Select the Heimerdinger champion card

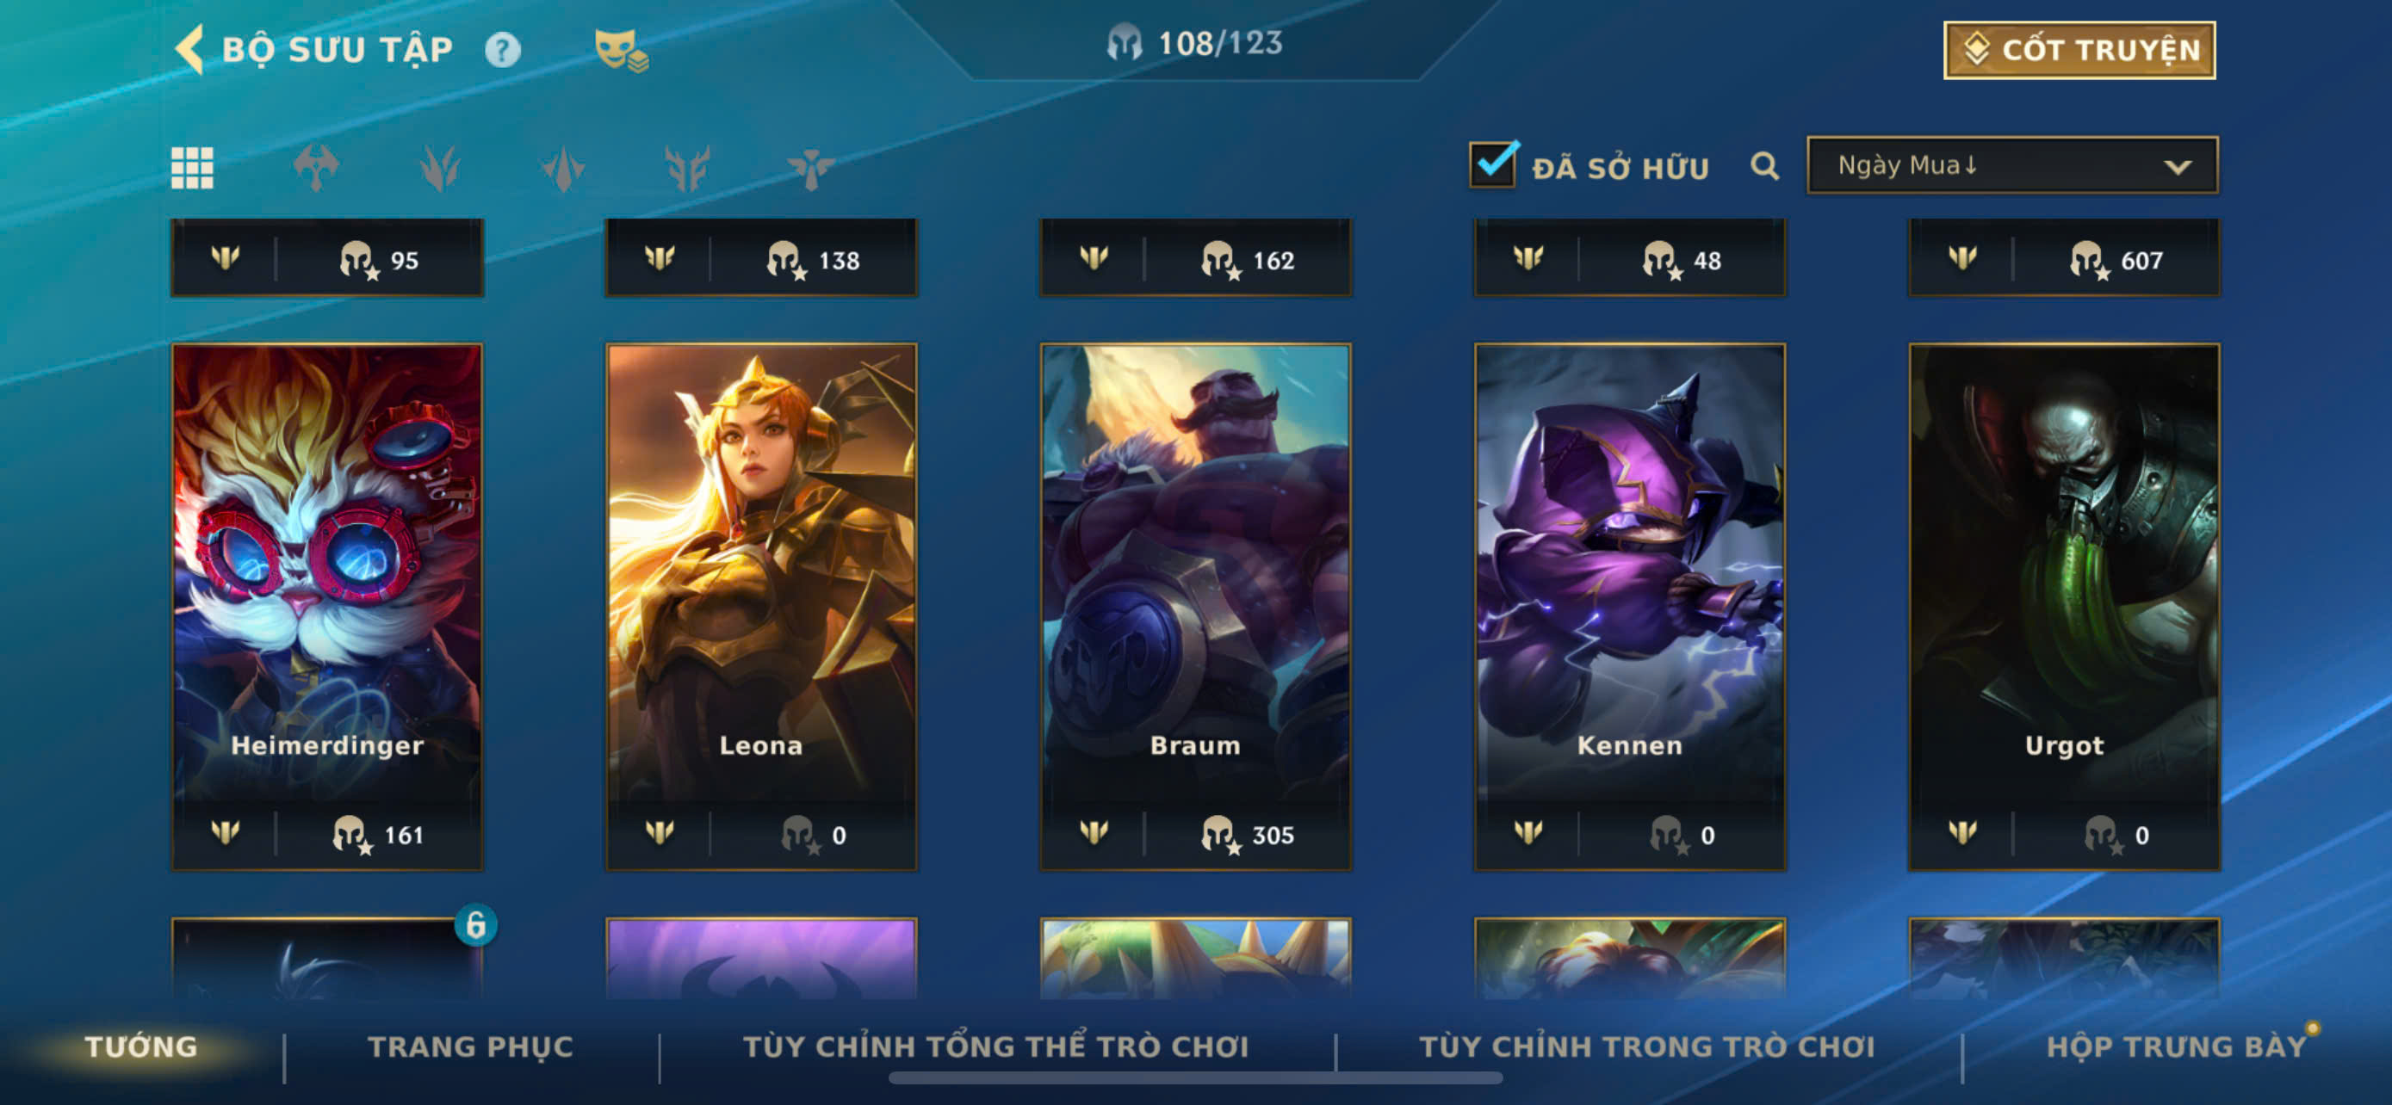(327, 607)
